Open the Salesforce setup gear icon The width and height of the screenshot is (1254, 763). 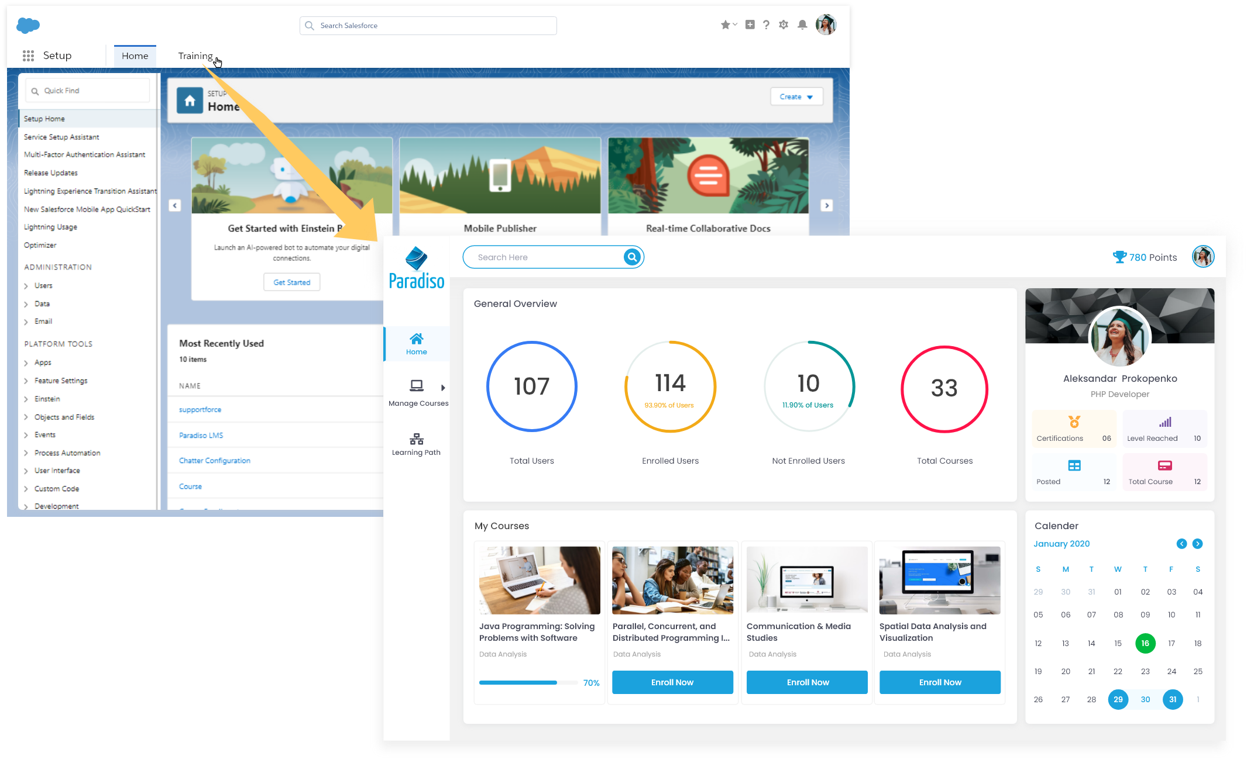(784, 25)
